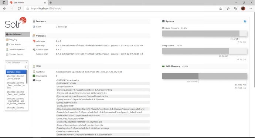Image resolution: width=255 pixels, height=138 pixels.
Task: Open the Dashboard menu item
Action: tap(17, 34)
